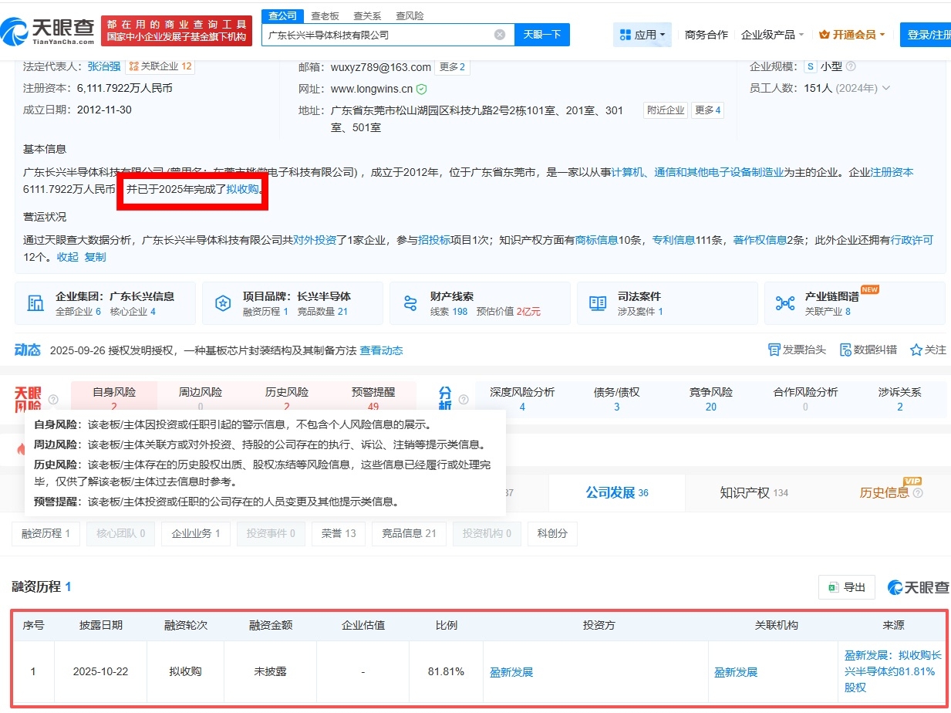Open legal representative 张治强 link

coord(104,66)
